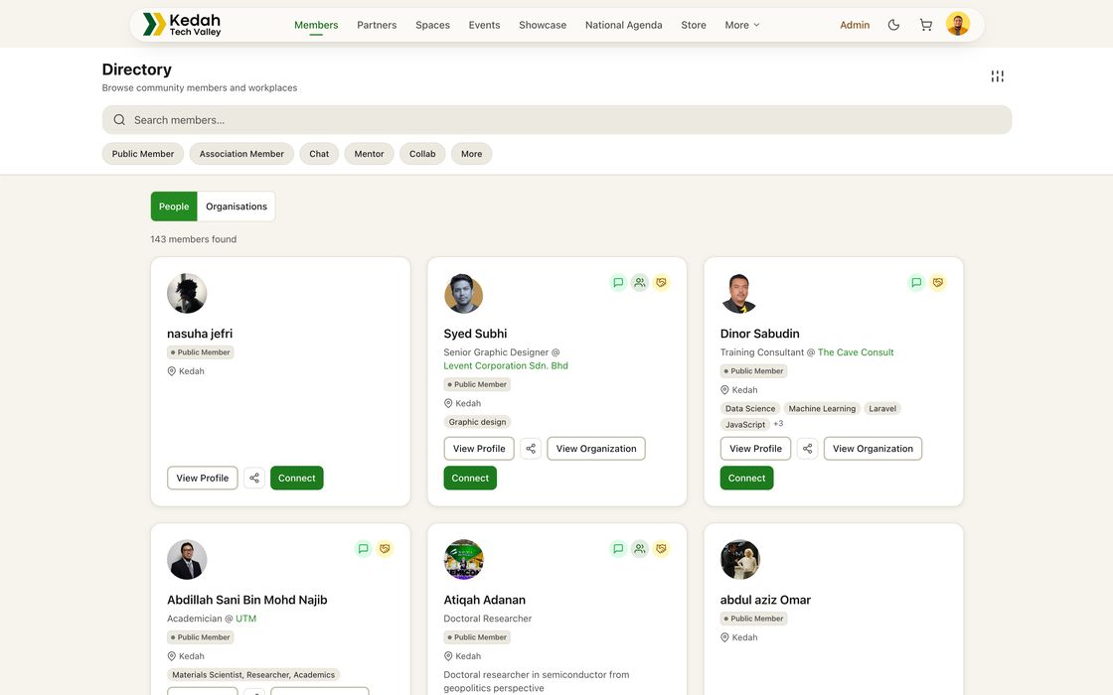This screenshot has height=695, width=1113.
Task: Expand +3 more skills on Dinor card
Action: (x=779, y=424)
